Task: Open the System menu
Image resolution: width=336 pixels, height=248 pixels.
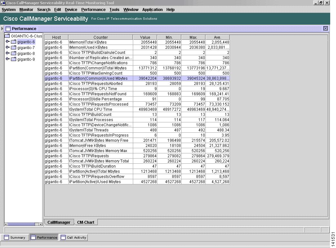Action: click(9, 10)
